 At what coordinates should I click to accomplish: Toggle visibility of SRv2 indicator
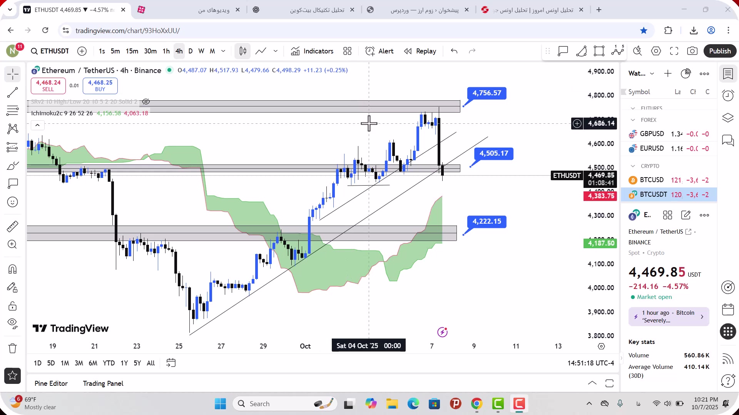(x=146, y=102)
